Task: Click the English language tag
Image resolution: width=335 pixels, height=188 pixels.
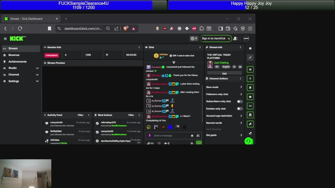Action: pyautogui.click(x=226, y=67)
